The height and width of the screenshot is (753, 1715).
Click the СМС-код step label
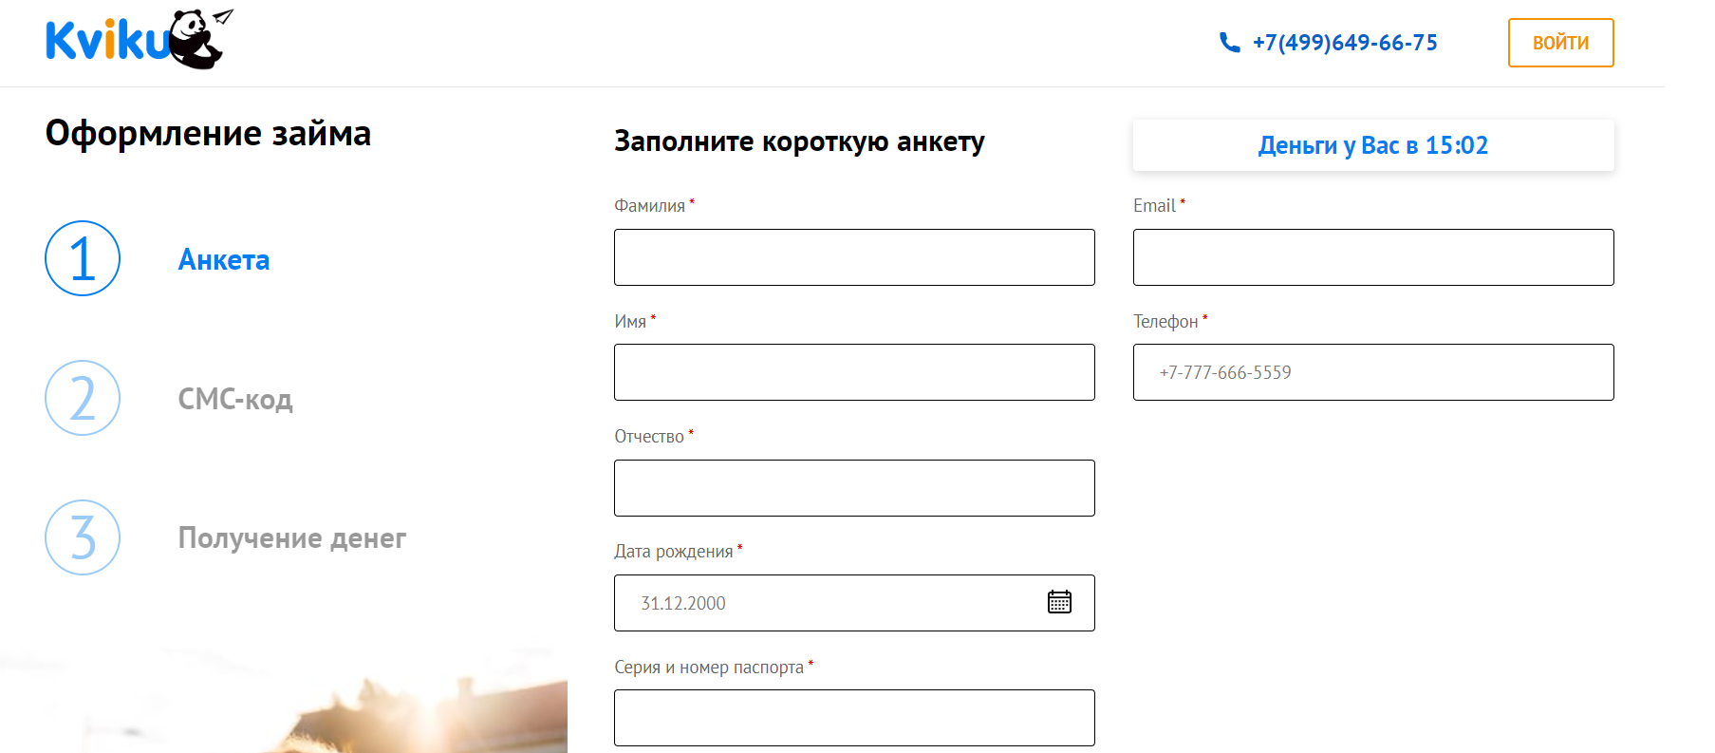click(x=235, y=399)
